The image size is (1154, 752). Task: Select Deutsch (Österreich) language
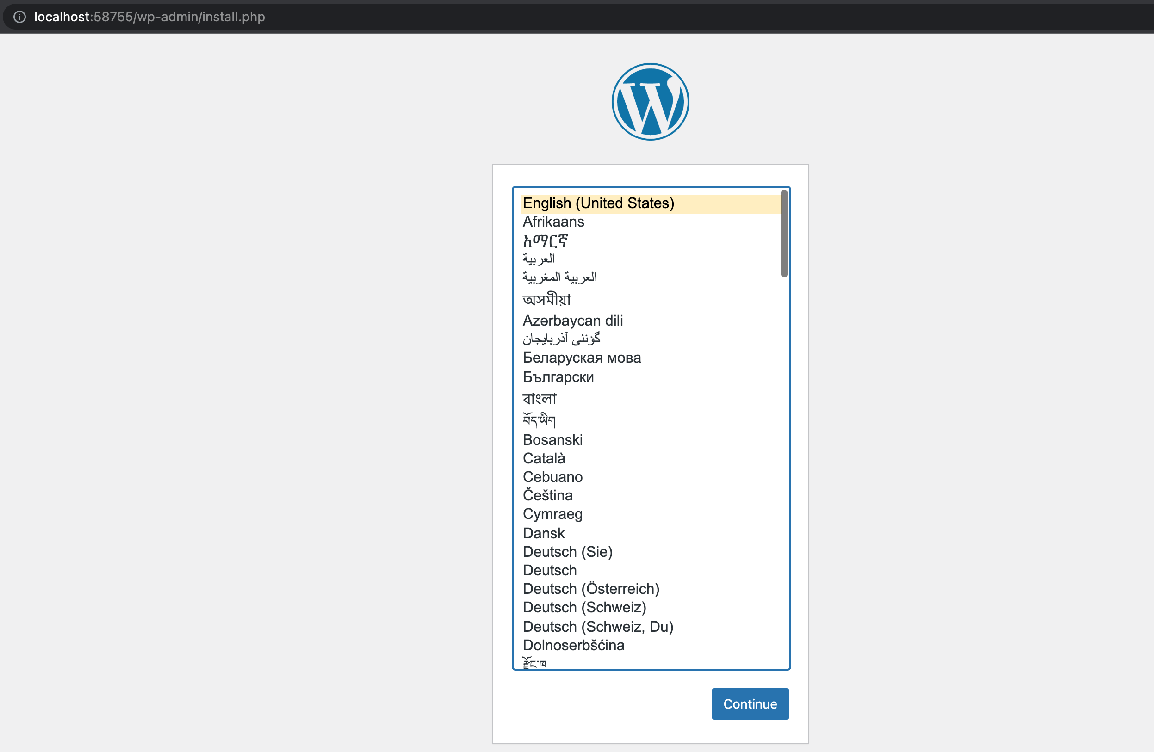(590, 589)
